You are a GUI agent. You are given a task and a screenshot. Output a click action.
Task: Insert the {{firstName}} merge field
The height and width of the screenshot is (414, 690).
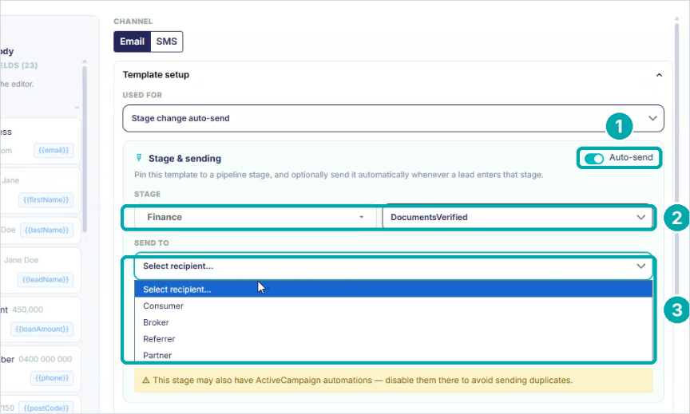tap(46, 200)
